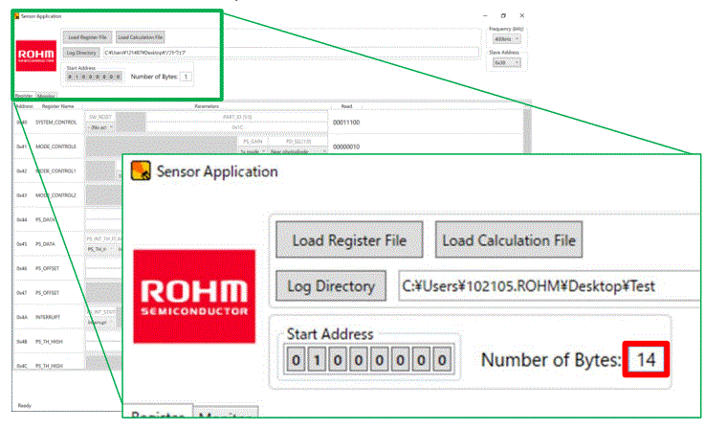Click PART_ID value 0x1C
Screen dimensions: 727x429
pos(237,127)
